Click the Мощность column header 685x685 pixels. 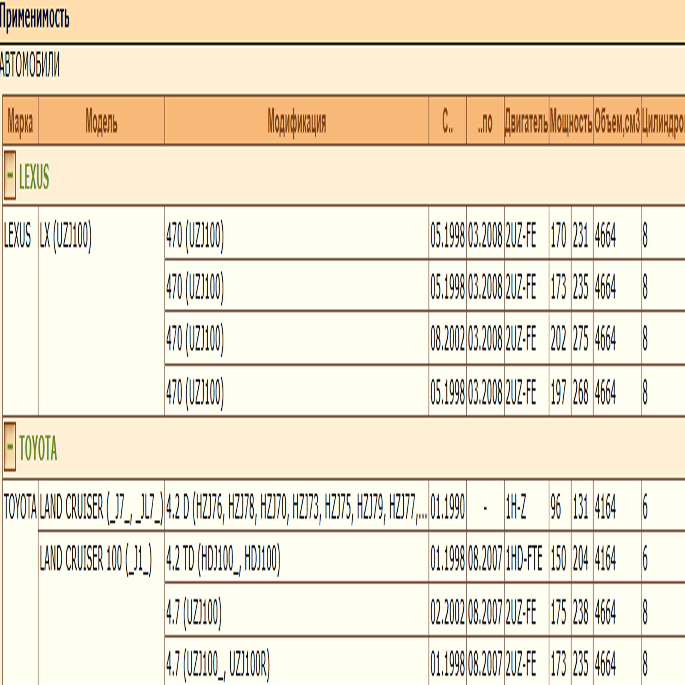coord(571,121)
